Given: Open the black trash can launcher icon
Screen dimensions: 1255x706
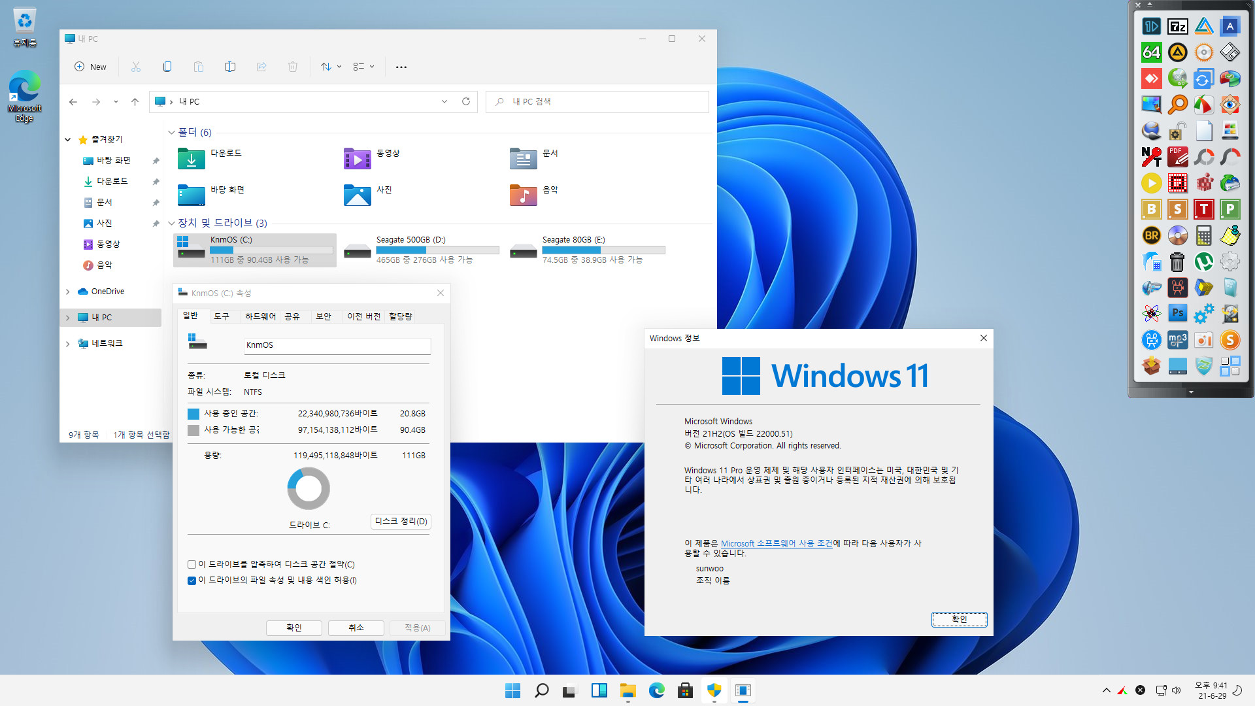Looking at the screenshot, I should pos(1178,261).
